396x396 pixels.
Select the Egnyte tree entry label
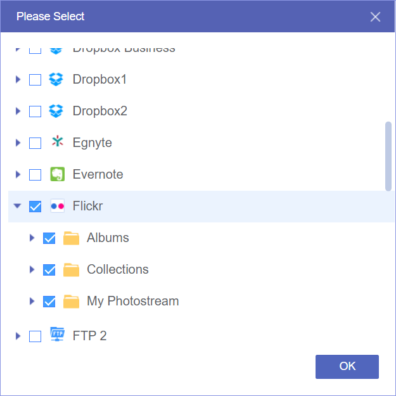click(x=92, y=143)
